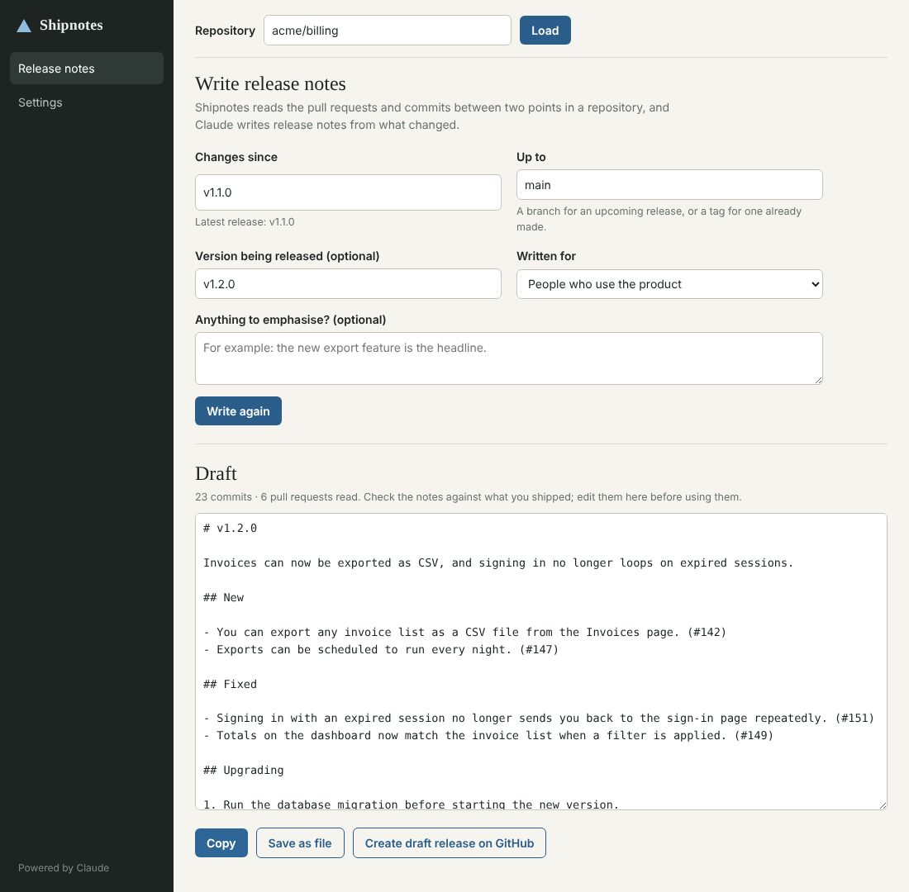Click the Shipnotes title text
Viewport: 909px width, 892px height.
pos(71,25)
